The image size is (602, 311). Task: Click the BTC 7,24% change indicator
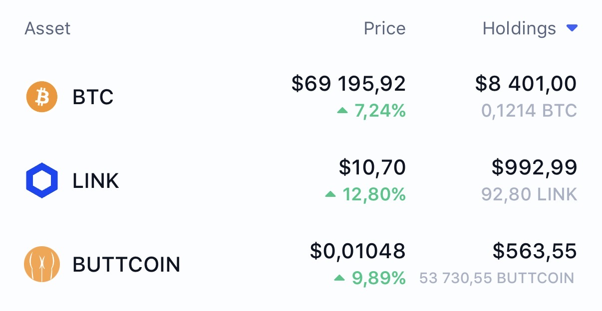(x=371, y=111)
